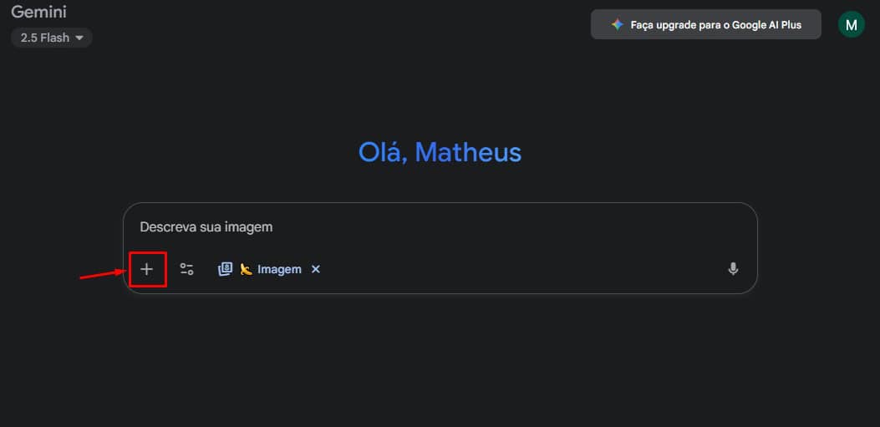Click Faça upgrade para o Google AI Plus
880x427 pixels.
click(x=715, y=25)
